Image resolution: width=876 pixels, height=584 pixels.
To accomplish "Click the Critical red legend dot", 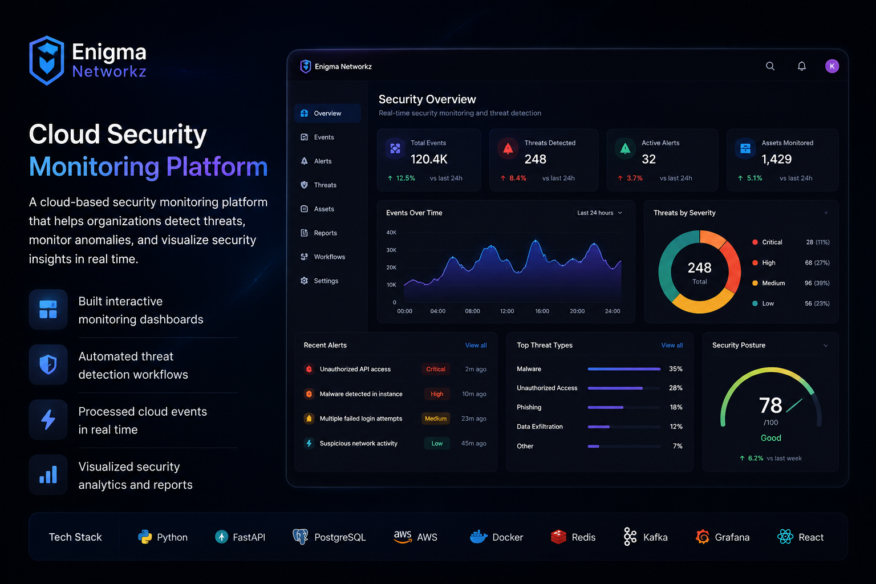I will coord(755,242).
